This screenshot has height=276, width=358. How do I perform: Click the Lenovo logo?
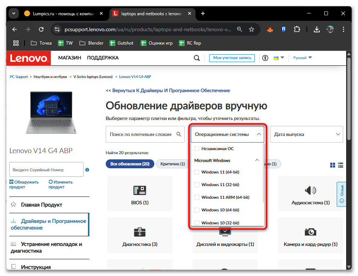pyautogui.click(x=29, y=58)
